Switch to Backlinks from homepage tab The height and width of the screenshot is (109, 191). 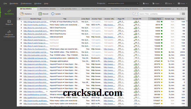click(x=94, y=9)
